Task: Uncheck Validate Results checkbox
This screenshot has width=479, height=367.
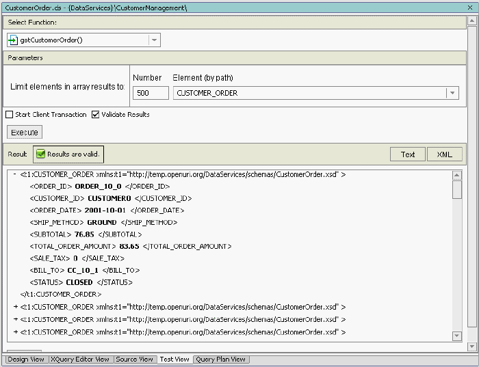Action: tap(96, 115)
